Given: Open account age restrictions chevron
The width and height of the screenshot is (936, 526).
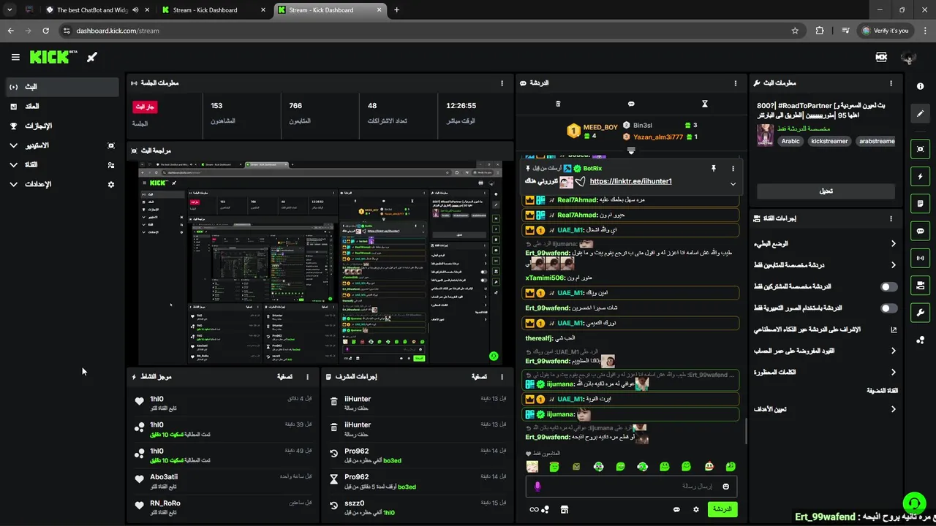Looking at the screenshot, I should point(893,351).
